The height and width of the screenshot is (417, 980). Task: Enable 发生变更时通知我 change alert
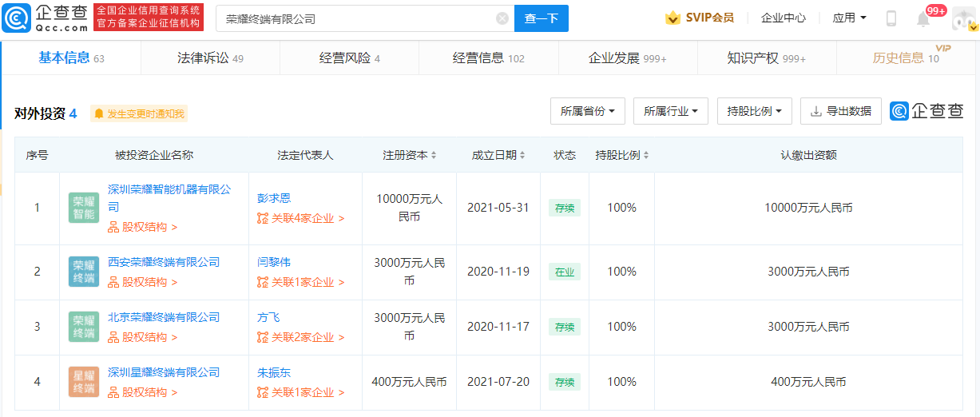pos(139,113)
